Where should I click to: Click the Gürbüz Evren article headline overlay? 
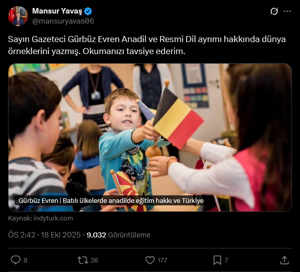coord(111,200)
